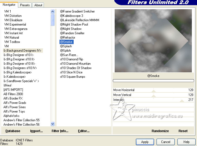
Task: Select [AFS IMPORT] category
Action: tap(13, 90)
